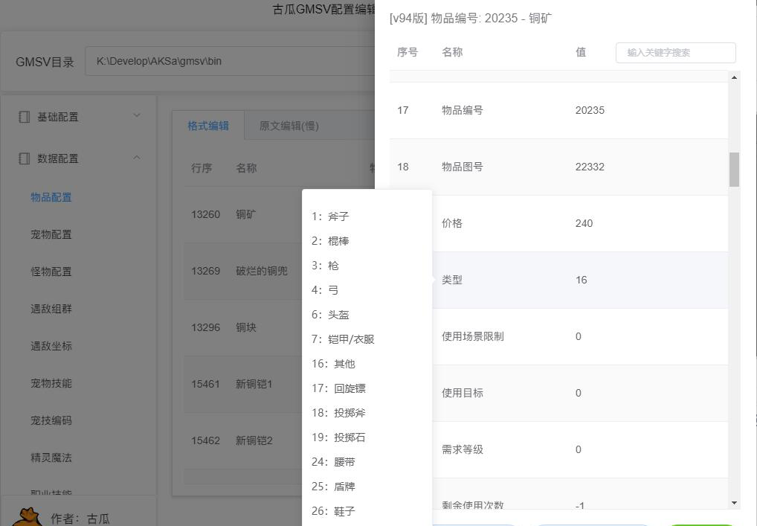Click the author avatar icon

29,516
